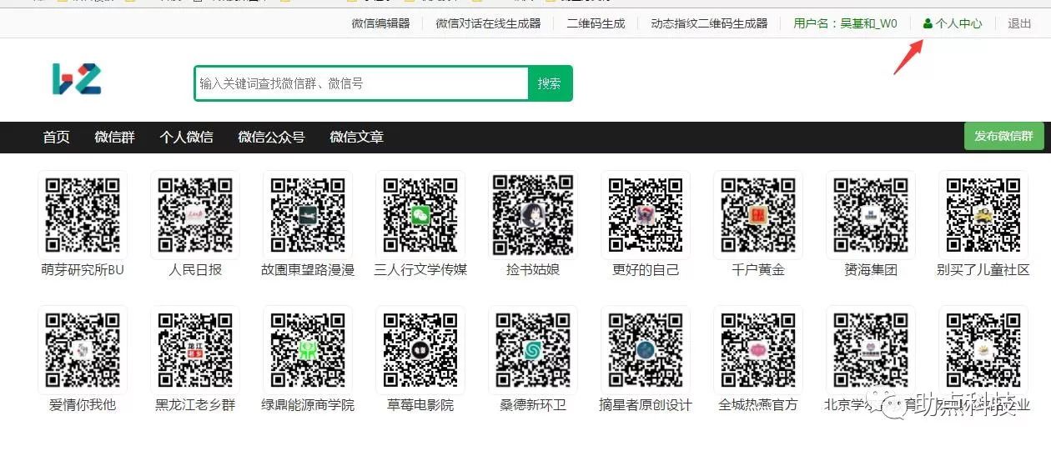Click the 捡书姑娘 caption
The height and width of the screenshot is (451, 1051).
pos(533,270)
